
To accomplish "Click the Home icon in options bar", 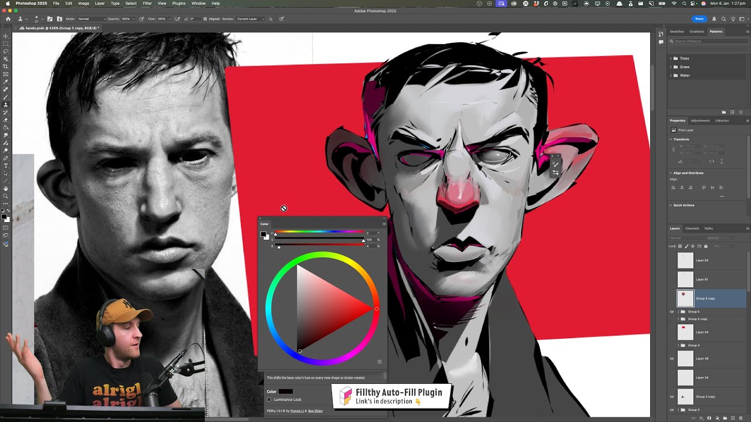I will pos(8,19).
